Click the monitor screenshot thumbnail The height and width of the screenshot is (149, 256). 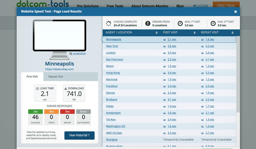tap(59, 35)
